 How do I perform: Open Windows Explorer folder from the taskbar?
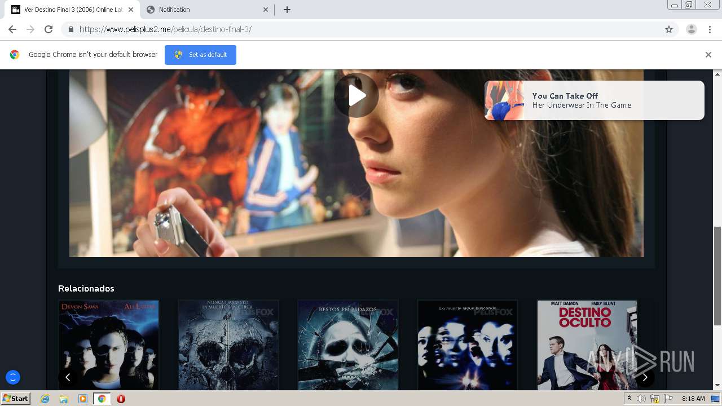pos(64,399)
